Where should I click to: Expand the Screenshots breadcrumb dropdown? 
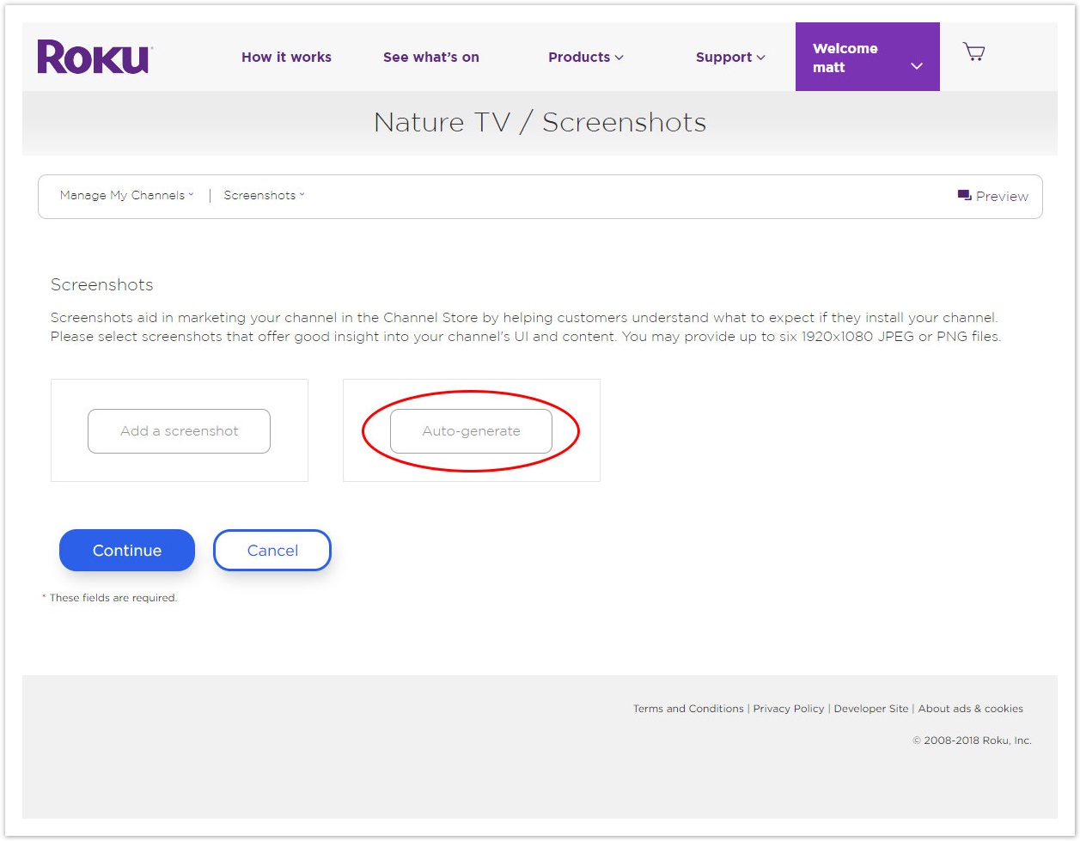(x=264, y=195)
